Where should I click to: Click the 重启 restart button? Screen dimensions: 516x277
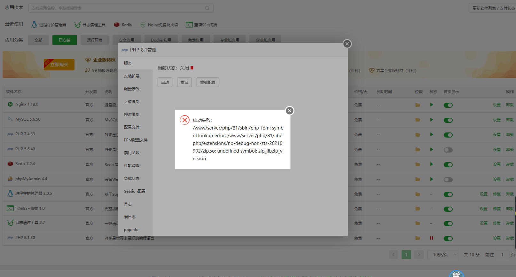click(x=184, y=82)
